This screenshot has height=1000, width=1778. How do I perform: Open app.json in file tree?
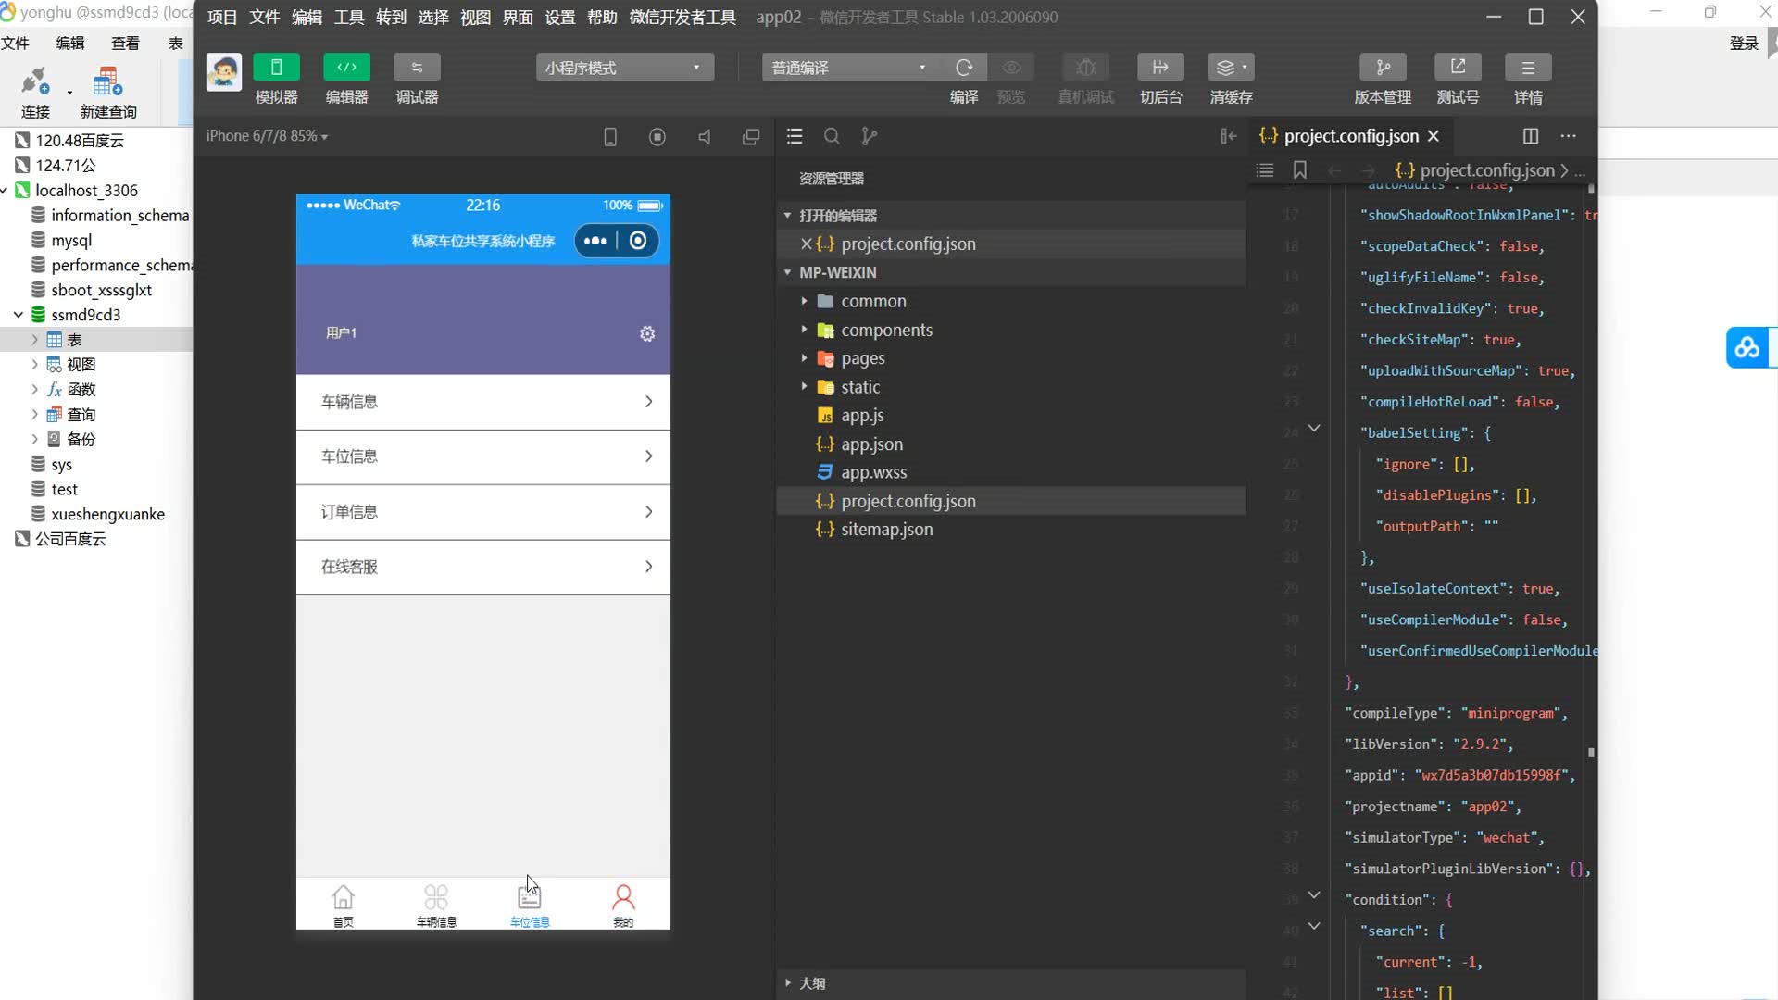coord(871,444)
